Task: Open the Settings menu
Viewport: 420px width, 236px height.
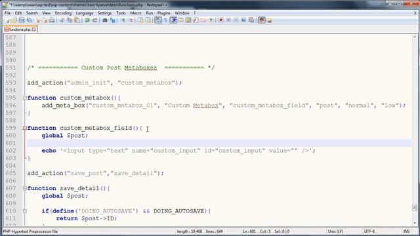Action: [x=104, y=13]
